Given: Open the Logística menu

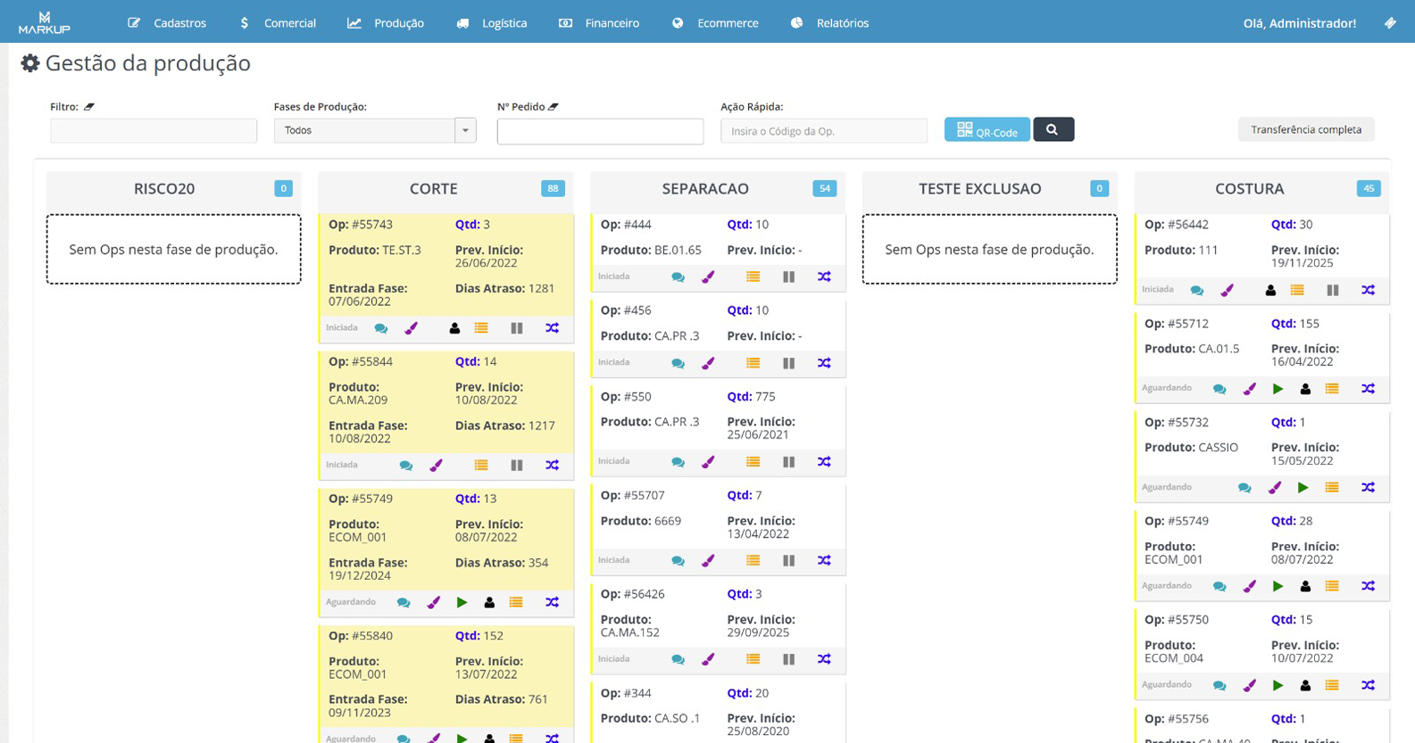Looking at the screenshot, I should click(x=492, y=23).
